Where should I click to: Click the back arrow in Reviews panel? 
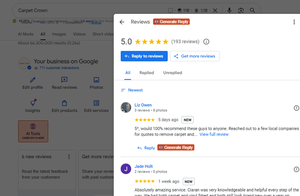[122, 22]
